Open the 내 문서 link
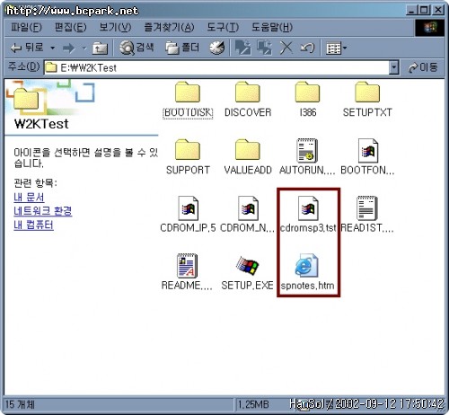The width and height of the screenshot is (449, 415). [29, 197]
